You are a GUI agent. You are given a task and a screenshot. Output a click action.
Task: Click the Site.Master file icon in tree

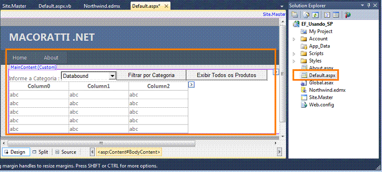click(x=303, y=97)
